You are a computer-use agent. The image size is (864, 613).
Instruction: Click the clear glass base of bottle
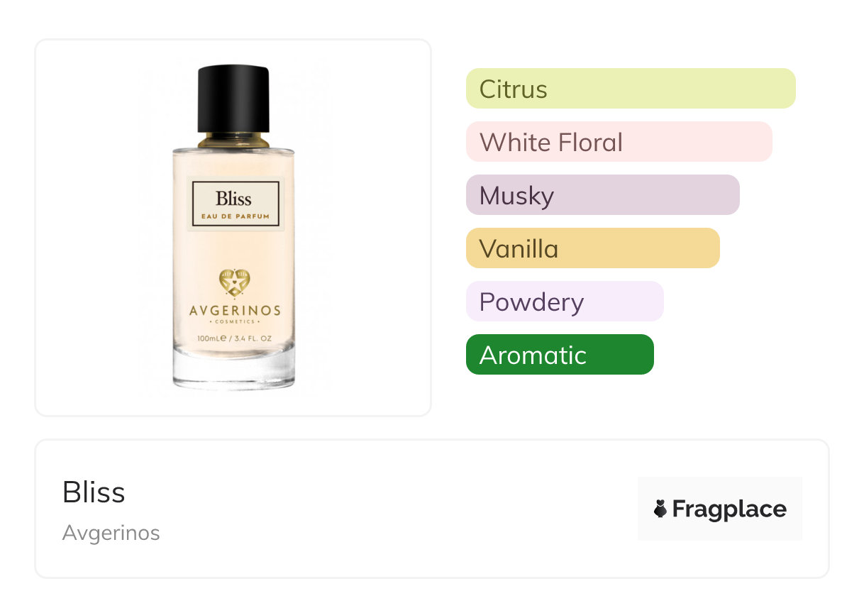pos(234,372)
